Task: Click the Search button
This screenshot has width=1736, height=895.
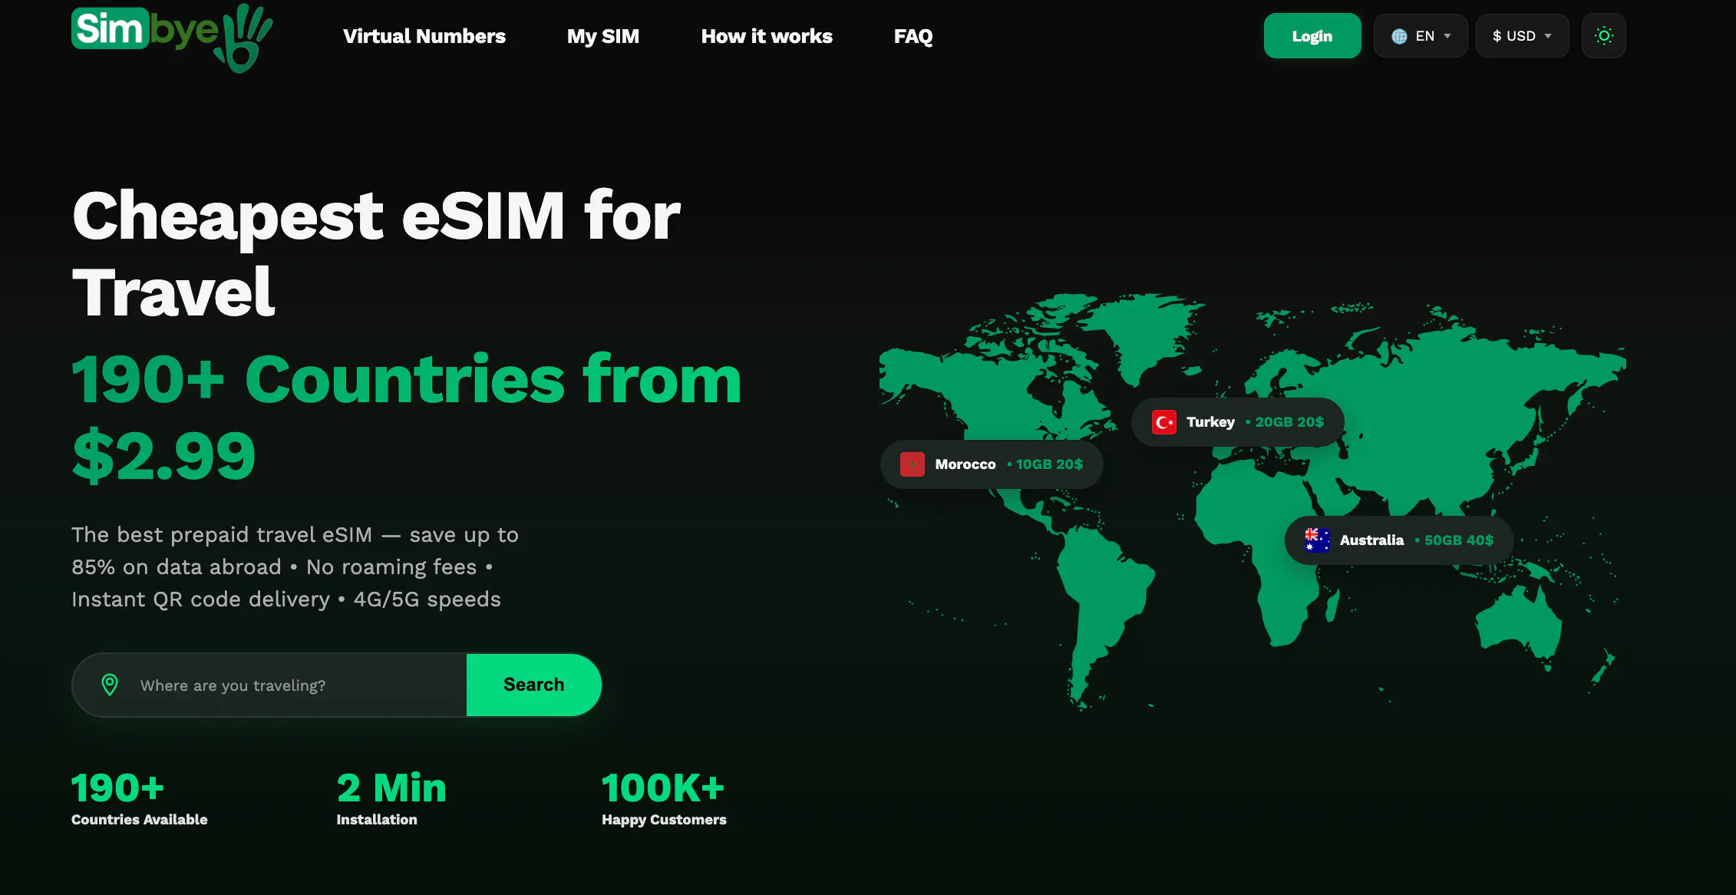Action: [533, 685]
